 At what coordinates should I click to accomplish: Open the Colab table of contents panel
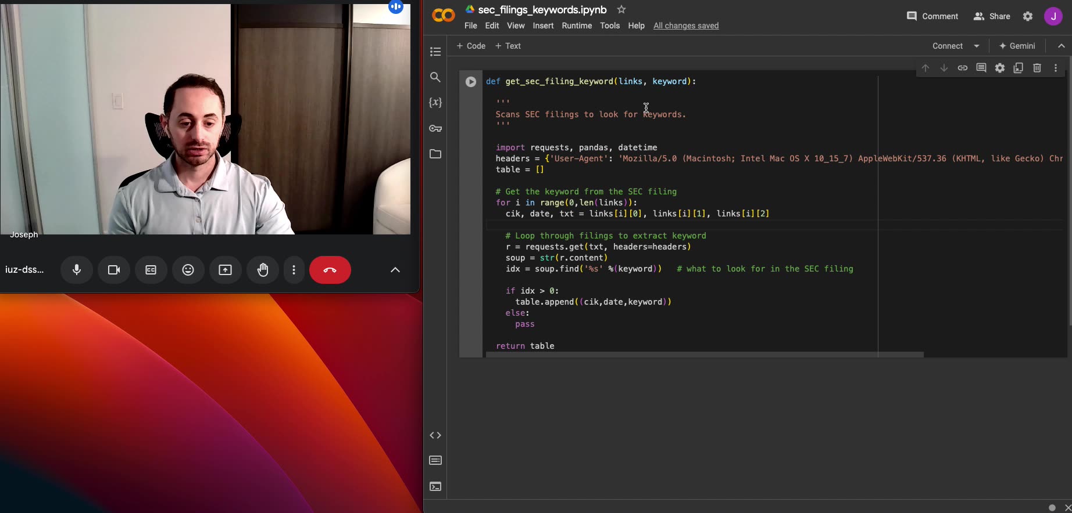pos(435,52)
